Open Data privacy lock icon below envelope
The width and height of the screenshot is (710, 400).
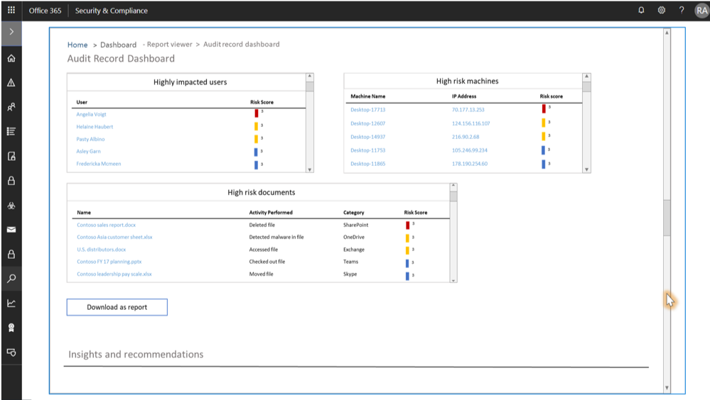(x=11, y=254)
